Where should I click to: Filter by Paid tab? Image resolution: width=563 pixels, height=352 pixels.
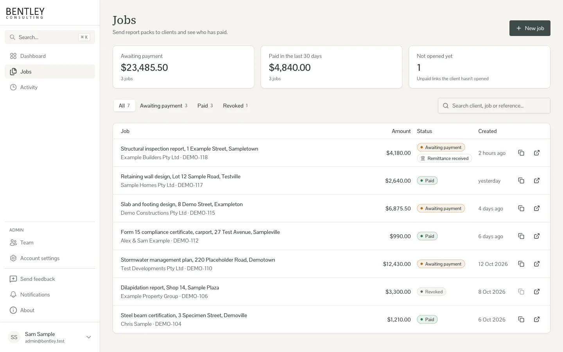point(205,106)
